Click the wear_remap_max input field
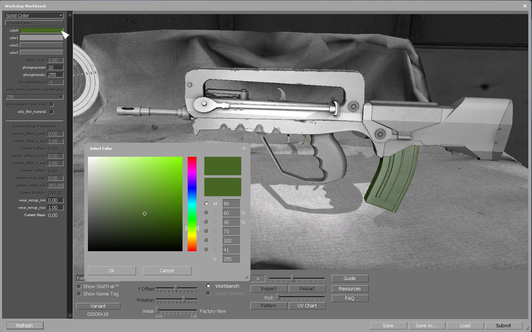Image resolution: width=532 pixels, height=332 pixels. coord(55,207)
